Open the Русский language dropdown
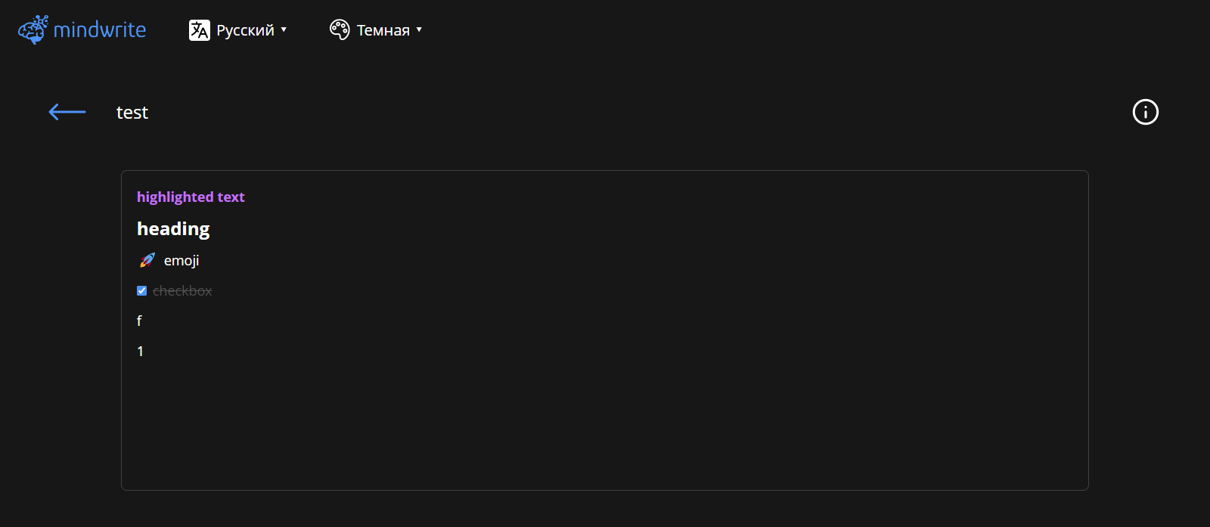Screen dimensions: 1210x527 pyautogui.click(x=238, y=30)
